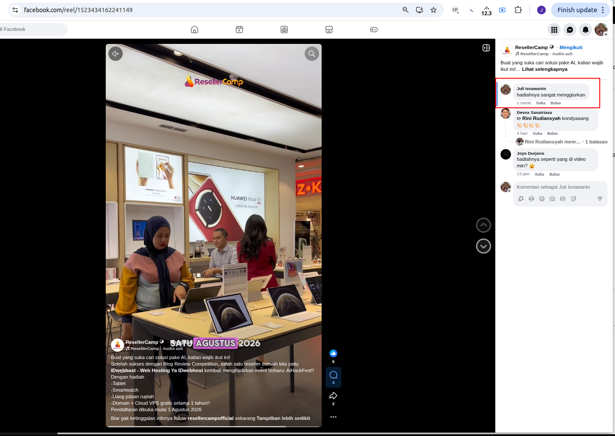Open ResellerCamp page name in the comments panel
Image resolution: width=615 pixels, height=436 pixels.
(x=531, y=47)
